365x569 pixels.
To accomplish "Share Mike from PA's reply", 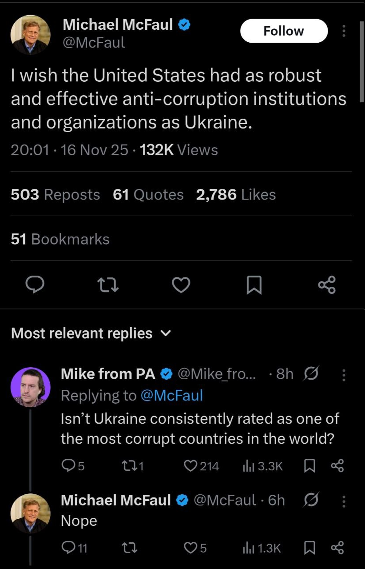I will 337,465.
